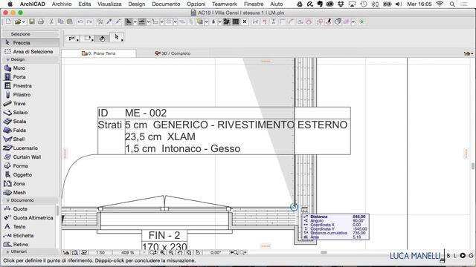Switch to 3D / Completo tab
476x267 pixels.
coord(173,53)
